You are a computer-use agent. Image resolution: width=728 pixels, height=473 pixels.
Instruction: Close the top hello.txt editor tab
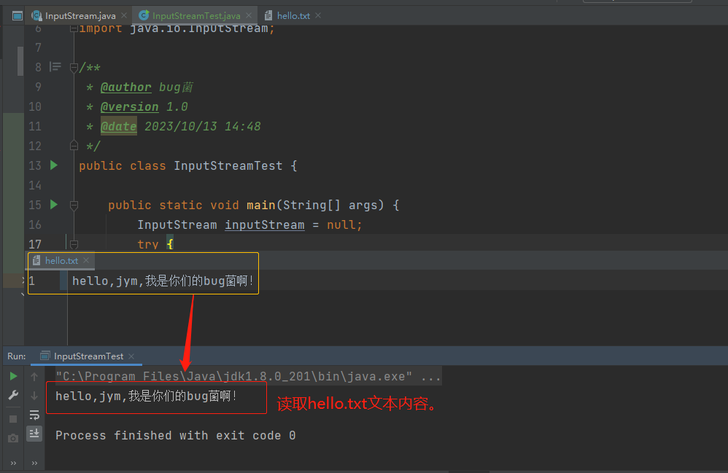pos(318,16)
